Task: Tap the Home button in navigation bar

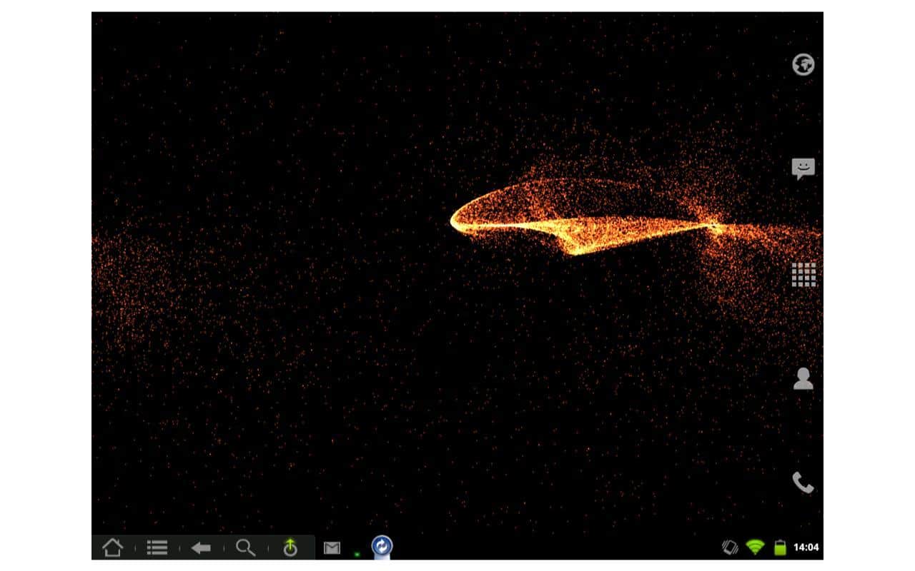Action: coord(113,547)
